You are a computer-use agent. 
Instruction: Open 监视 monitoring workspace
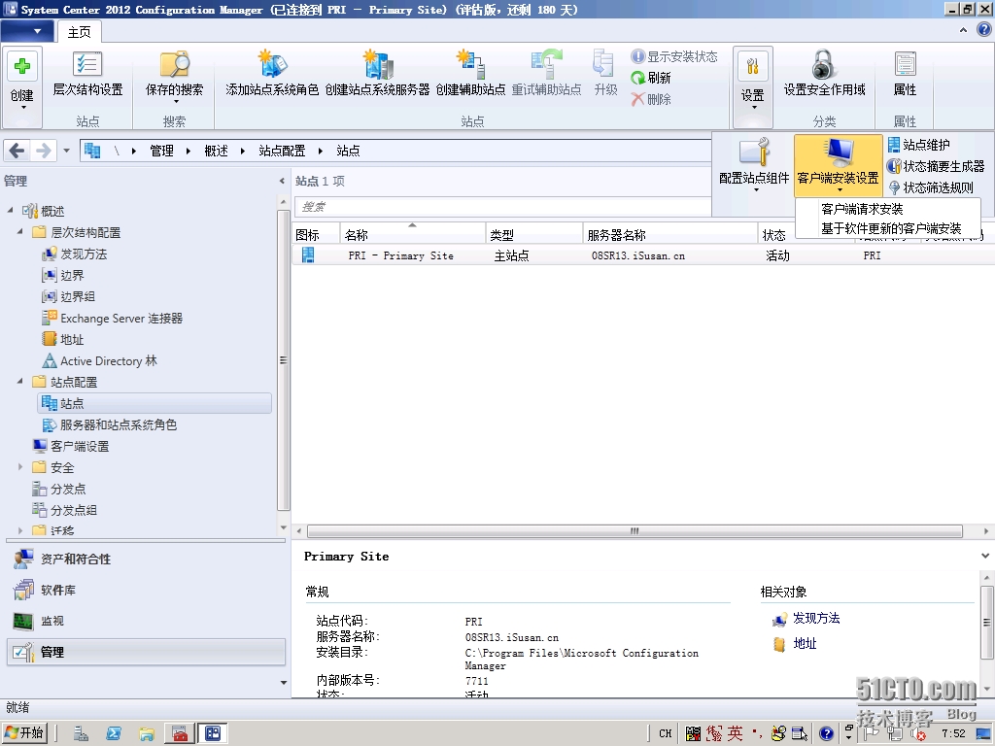pos(146,621)
